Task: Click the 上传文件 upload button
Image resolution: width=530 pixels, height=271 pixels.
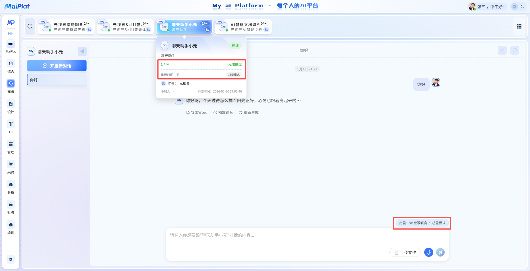Action: point(405,252)
